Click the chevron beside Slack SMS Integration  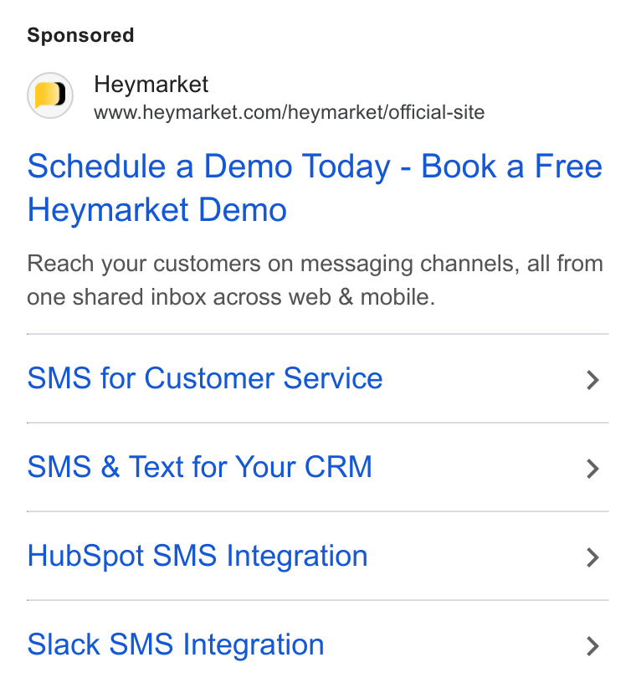pyautogui.click(x=592, y=646)
